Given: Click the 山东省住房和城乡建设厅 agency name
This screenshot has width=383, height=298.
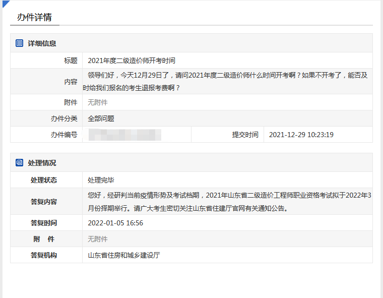Looking at the screenshot, I should point(123,255).
